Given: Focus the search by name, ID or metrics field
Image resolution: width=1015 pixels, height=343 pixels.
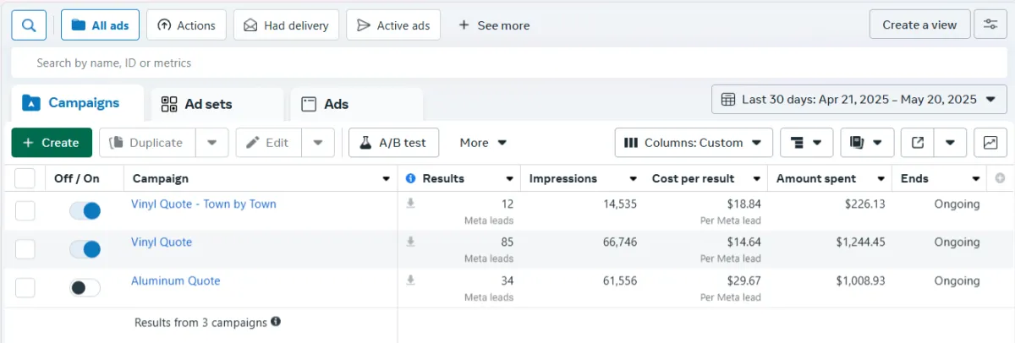Looking at the screenshot, I should (x=509, y=63).
